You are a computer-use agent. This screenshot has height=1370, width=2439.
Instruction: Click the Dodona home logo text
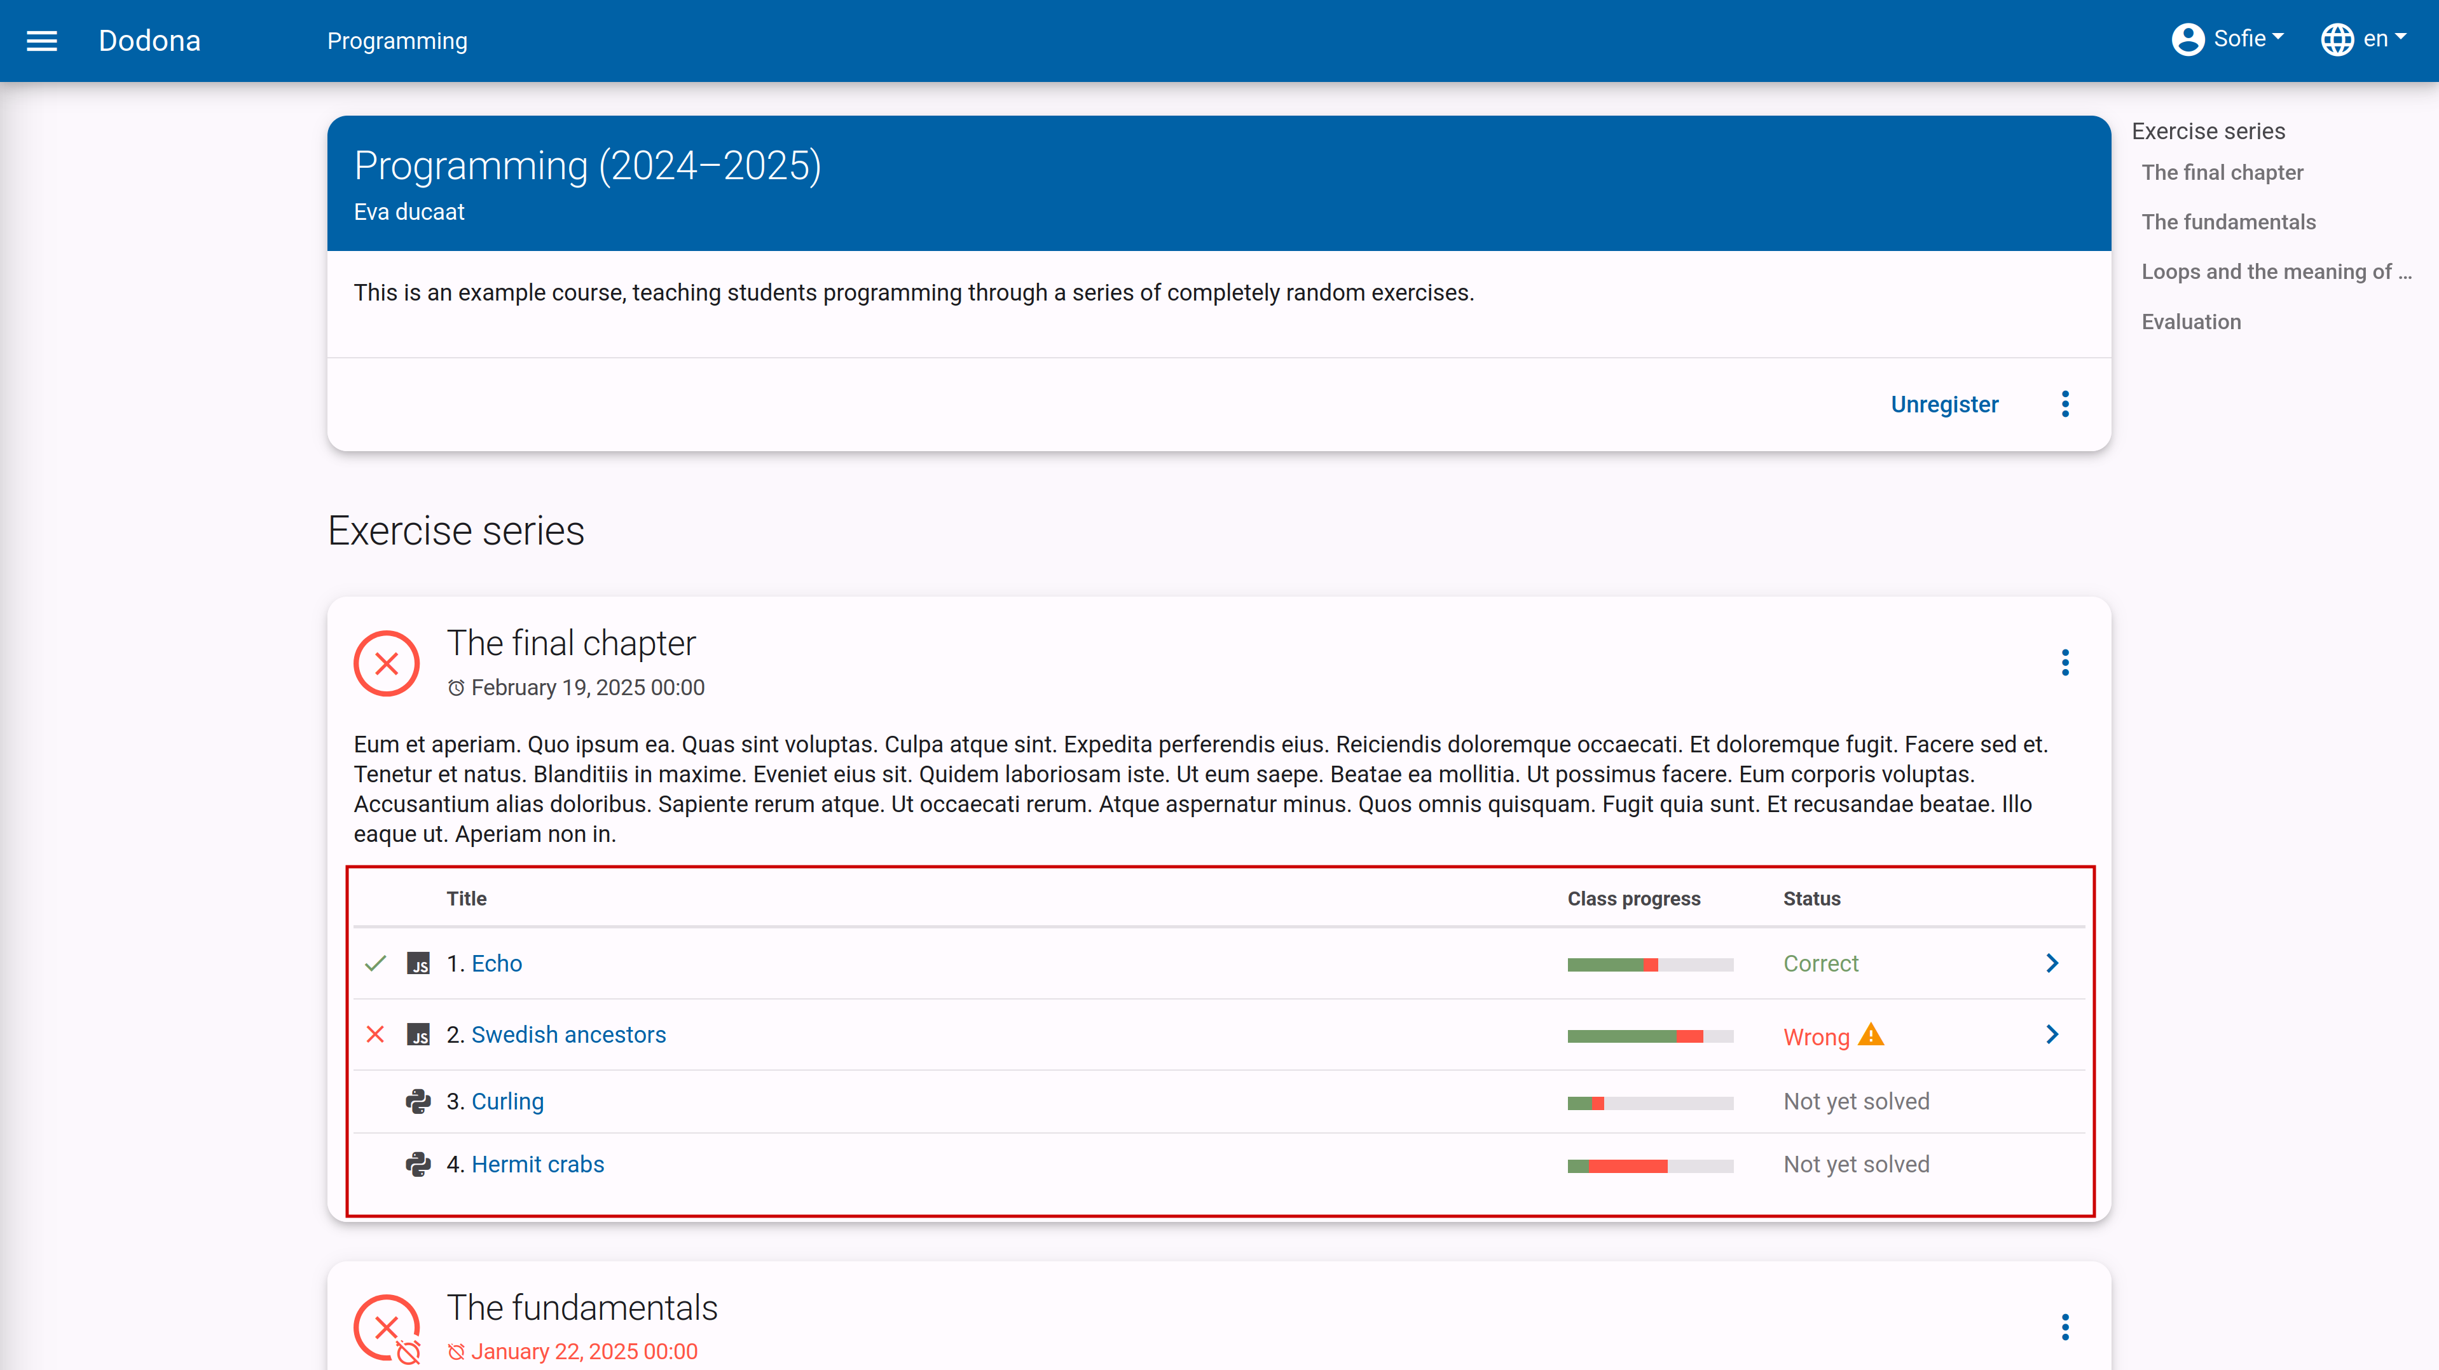149,41
